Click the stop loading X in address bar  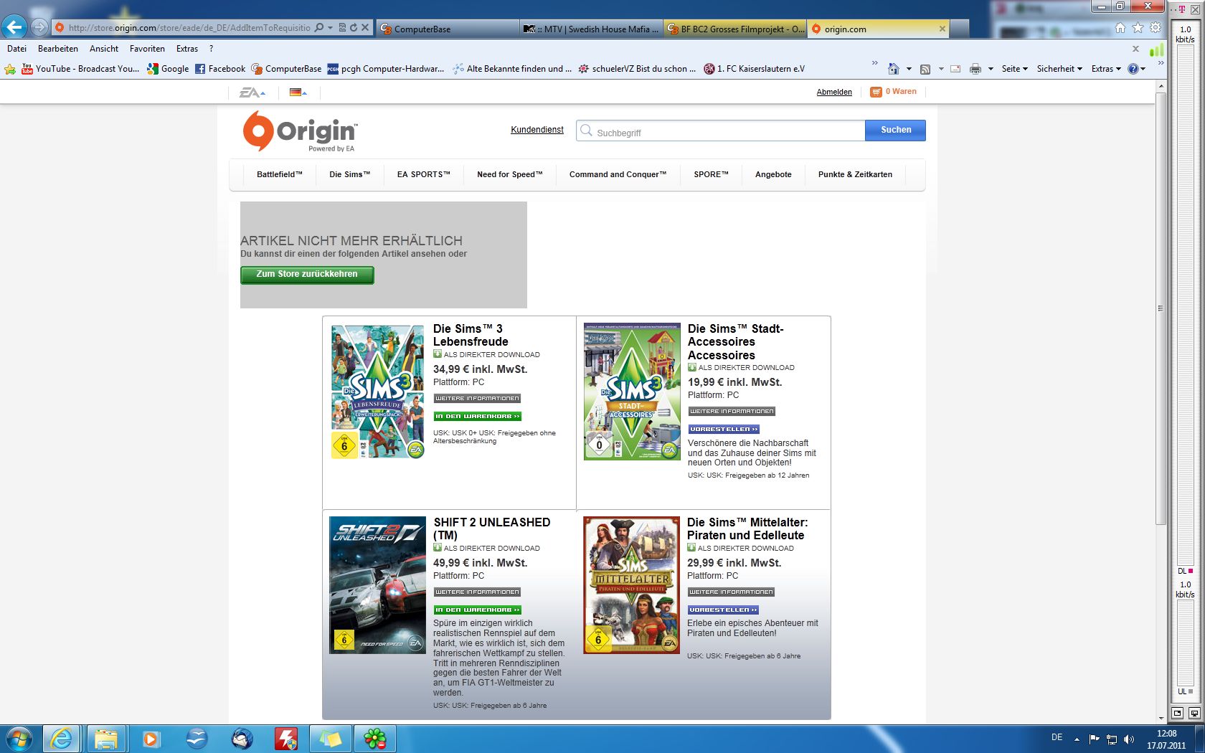(365, 28)
